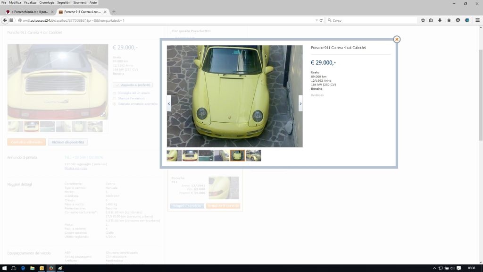Viewport: 483px width, 272px height.
Task: Open the File menu
Action: coord(4,2)
